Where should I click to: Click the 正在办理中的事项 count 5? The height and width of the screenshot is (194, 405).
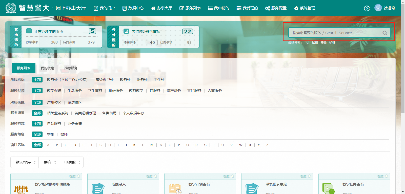(x=92, y=31)
